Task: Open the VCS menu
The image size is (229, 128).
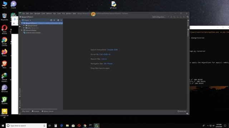Action: (63, 14)
